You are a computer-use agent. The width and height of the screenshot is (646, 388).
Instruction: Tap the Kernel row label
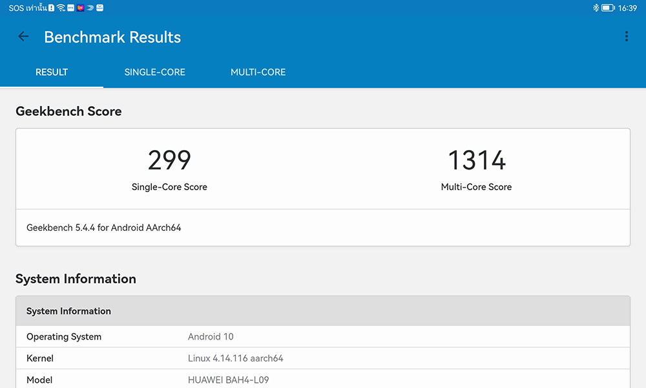pyautogui.click(x=40, y=358)
